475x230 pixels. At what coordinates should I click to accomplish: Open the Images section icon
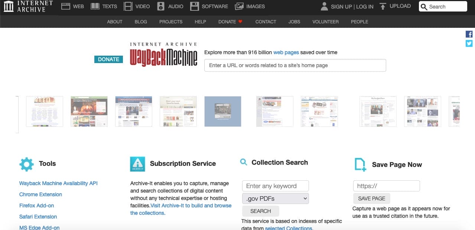[240, 6]
